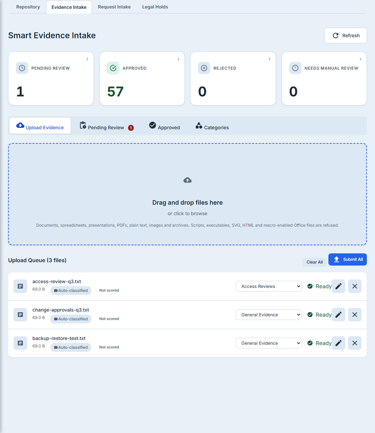375x433 pixels.
Task: Open the Categories sub-tab
Action: pos(212,126)
